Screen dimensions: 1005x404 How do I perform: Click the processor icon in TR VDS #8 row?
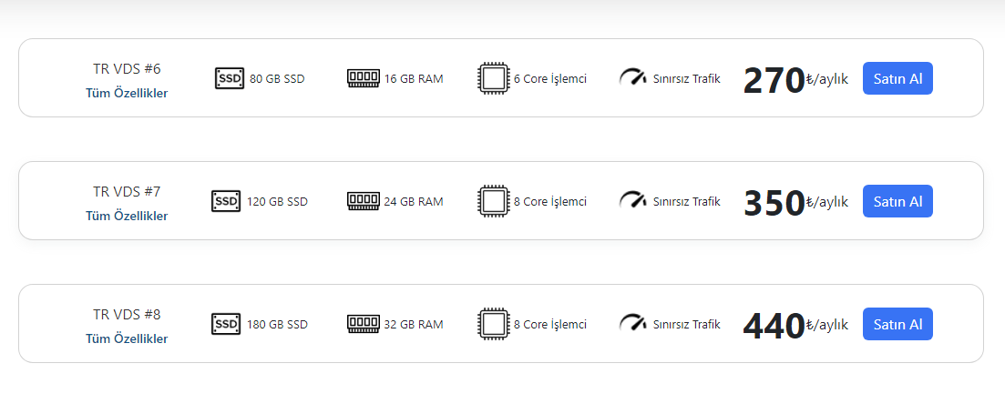493,324
